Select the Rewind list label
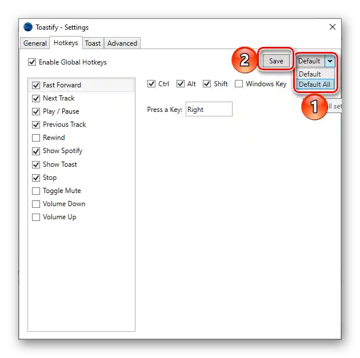This screenshot has height=358, width=360. pos(54,138)
